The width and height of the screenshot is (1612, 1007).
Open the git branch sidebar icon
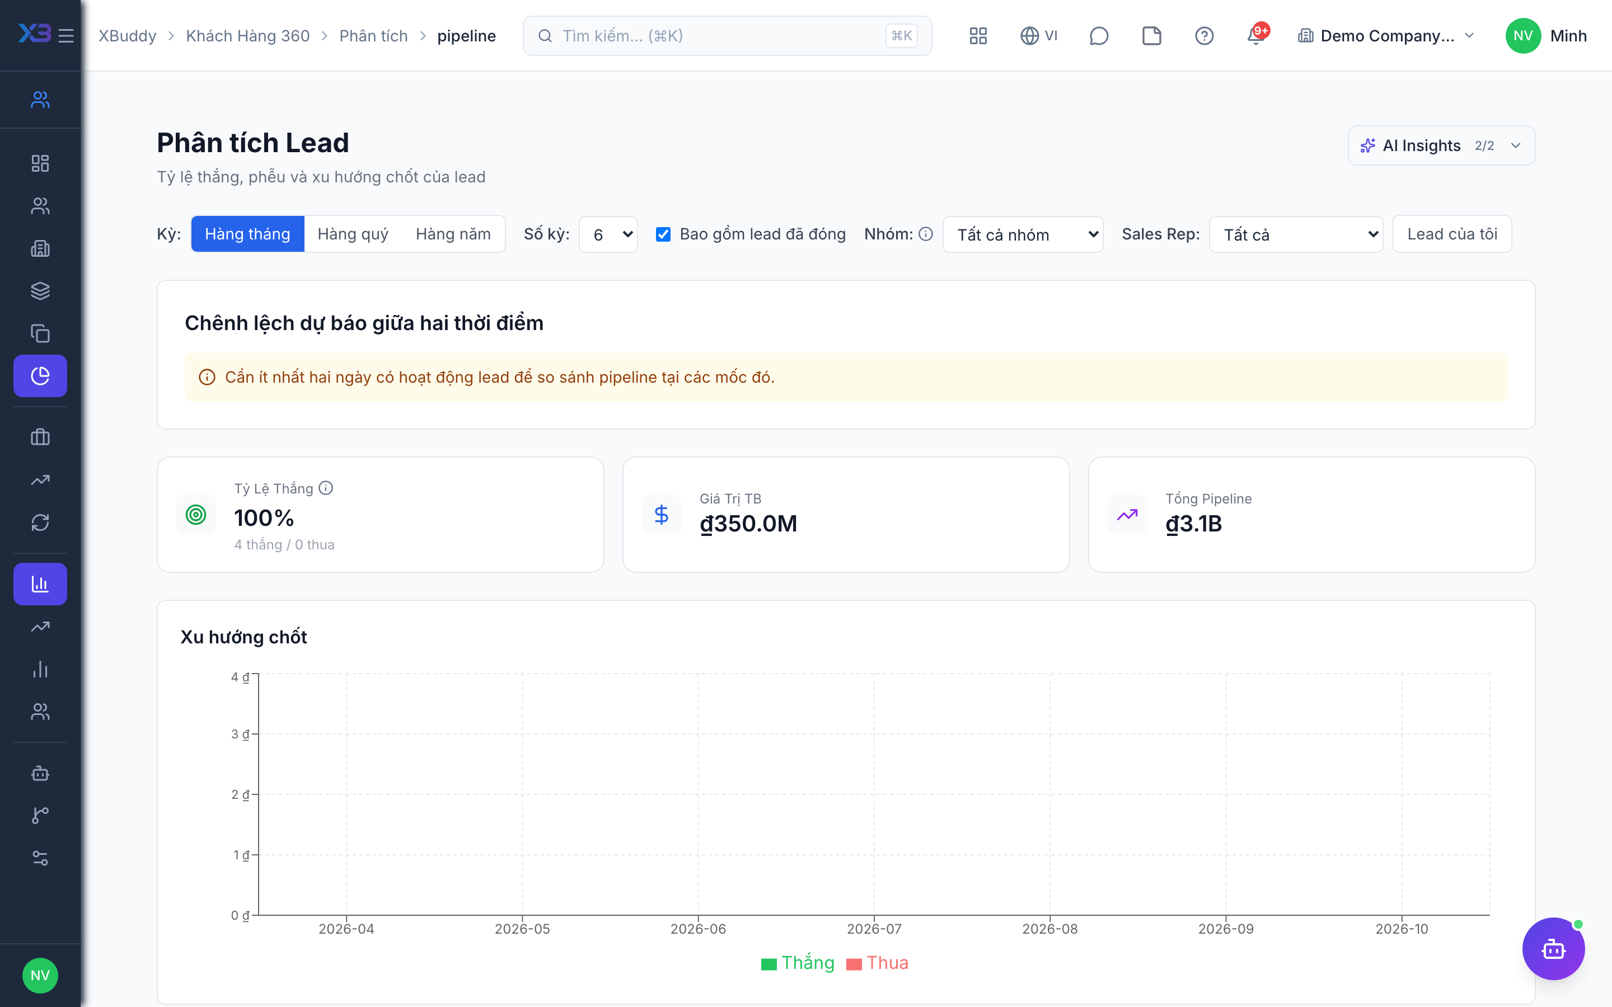(x=40, y=815)
